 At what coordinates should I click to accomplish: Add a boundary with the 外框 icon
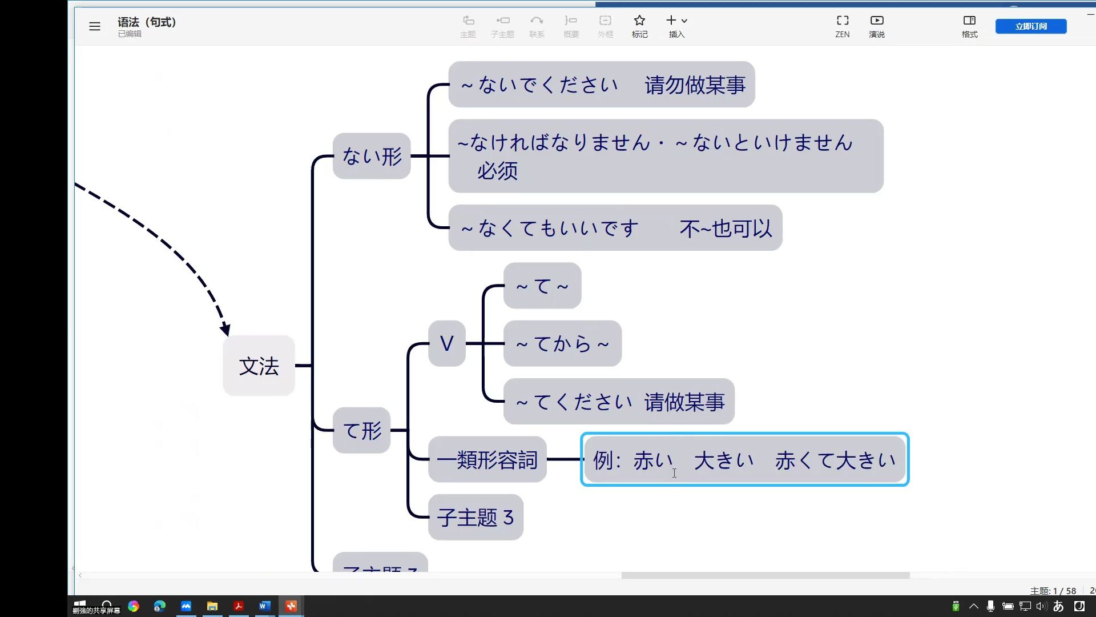coord(605,26)
